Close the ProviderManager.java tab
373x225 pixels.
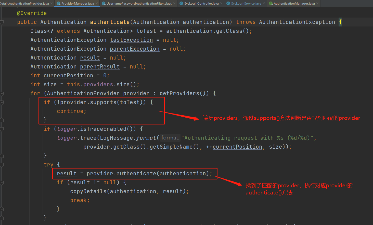(97, 3)
